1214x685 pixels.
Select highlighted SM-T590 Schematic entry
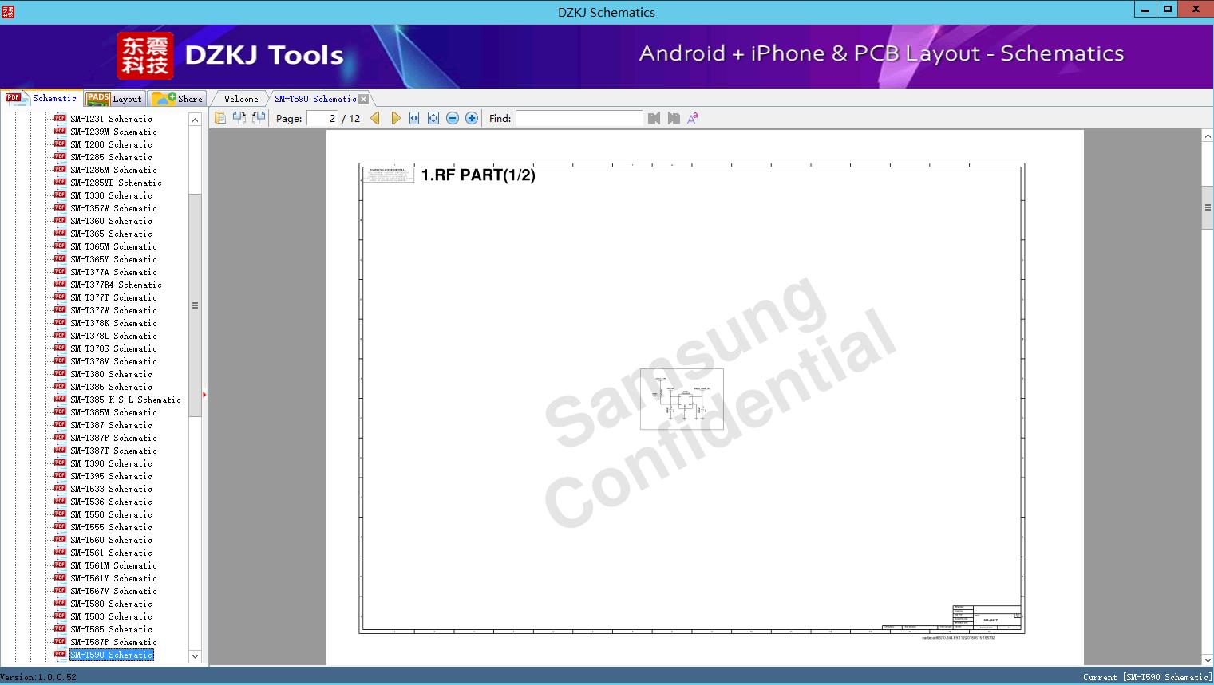(111, 655)
